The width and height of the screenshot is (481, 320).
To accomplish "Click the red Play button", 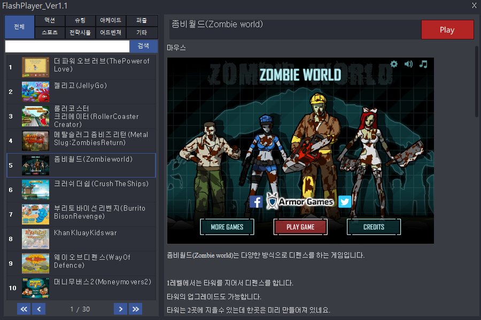I will coord(447,30).
